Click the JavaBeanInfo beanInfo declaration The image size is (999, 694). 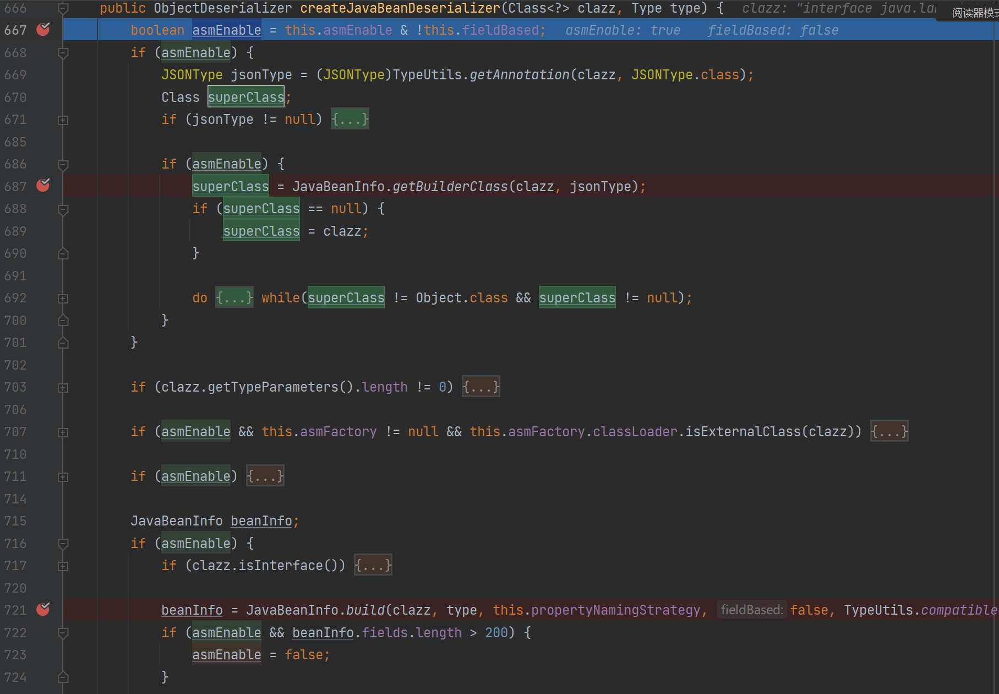point(215,520)
